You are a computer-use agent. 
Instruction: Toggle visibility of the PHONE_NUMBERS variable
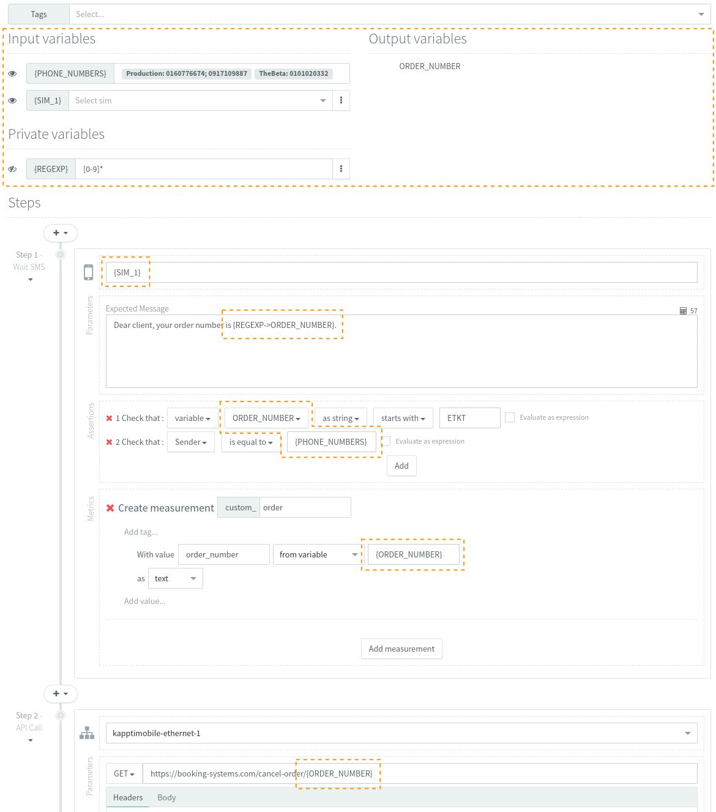(12, 73)
